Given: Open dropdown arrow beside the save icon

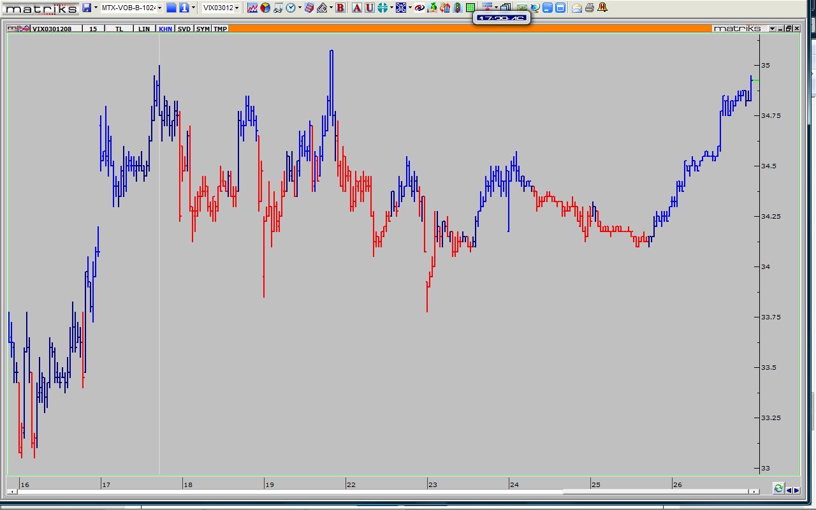Looking at the screenshot, I should point(96,8).
